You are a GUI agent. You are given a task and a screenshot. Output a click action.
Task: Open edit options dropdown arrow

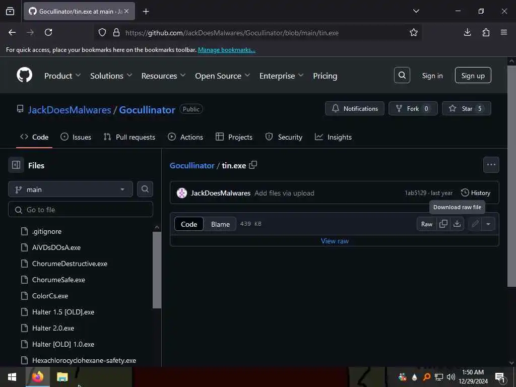click(488, 224)
